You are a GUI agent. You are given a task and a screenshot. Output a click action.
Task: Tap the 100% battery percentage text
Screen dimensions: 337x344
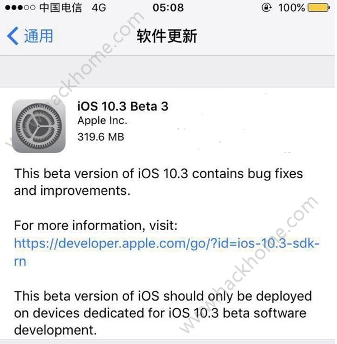click(292, 8)
